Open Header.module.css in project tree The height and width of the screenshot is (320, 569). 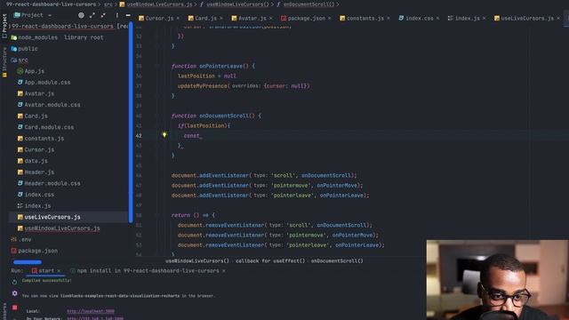(52, 184)
